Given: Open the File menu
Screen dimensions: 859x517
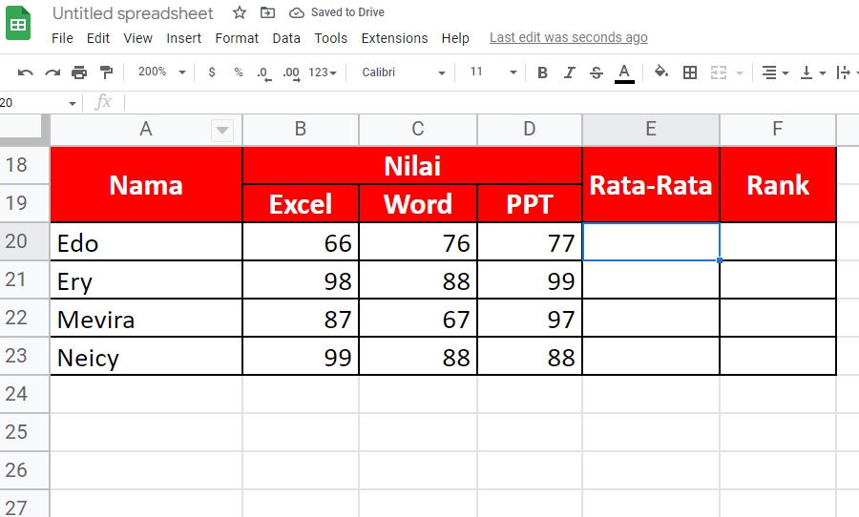Looking at the screenshot, I should click(x=62, y=38).
